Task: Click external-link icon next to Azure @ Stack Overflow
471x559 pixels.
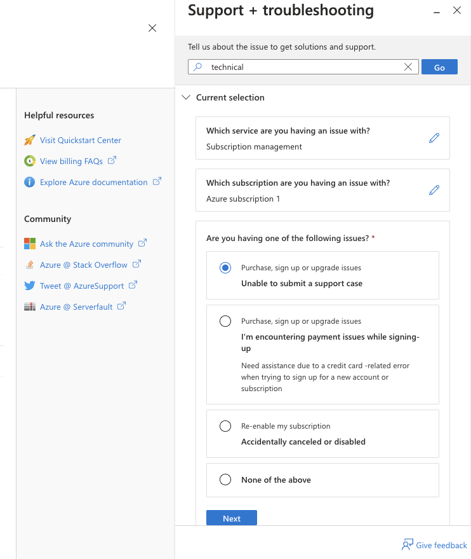Action: 136,264
